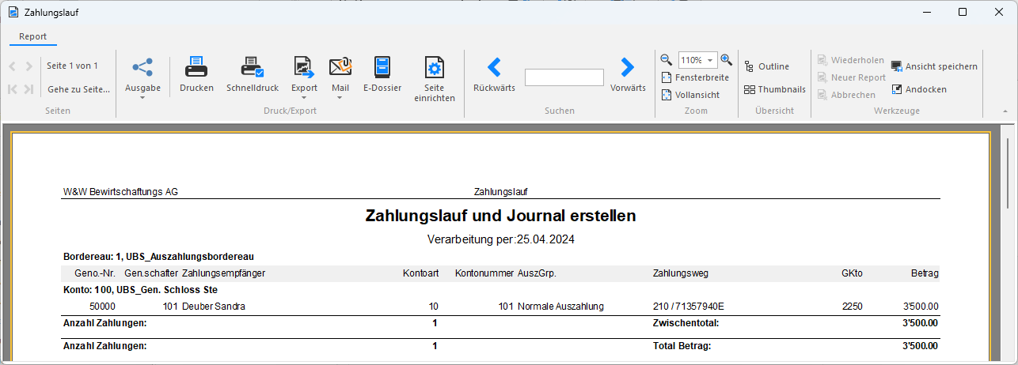Click the 'Zwischentotal:' label

pyautogui.click(x=685, y=323)
